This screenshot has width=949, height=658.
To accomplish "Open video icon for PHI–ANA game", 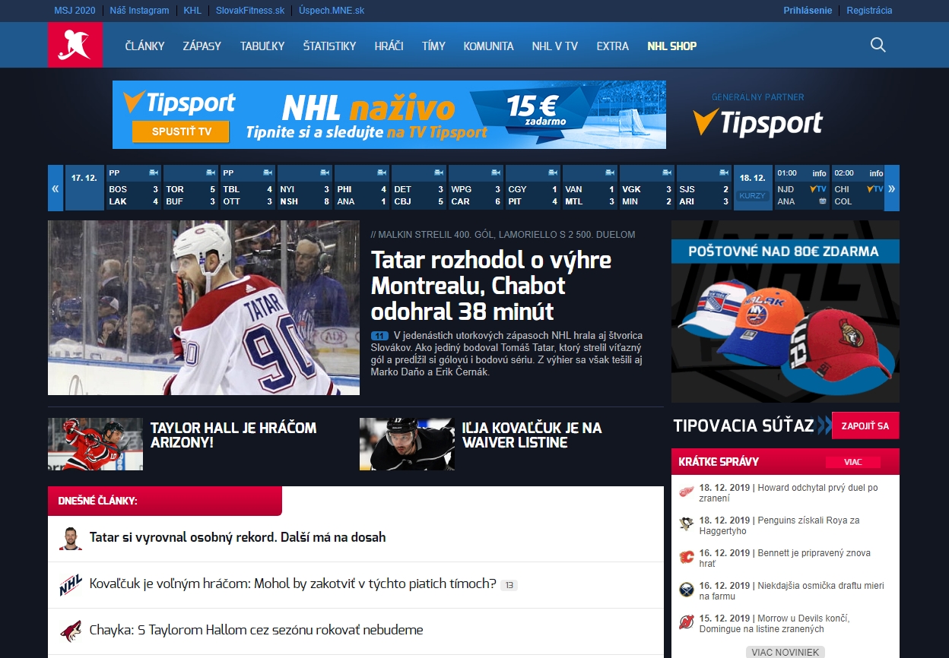I will (x=382, y=172).
